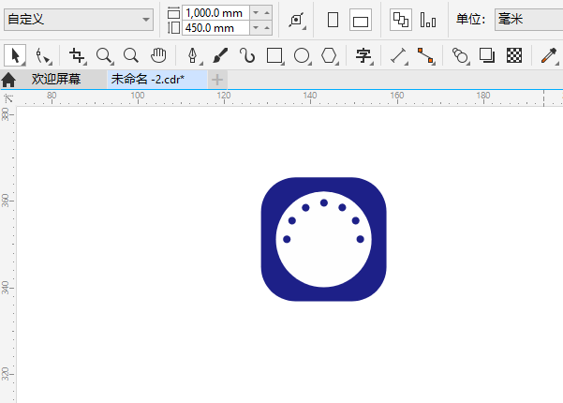Switch to the 未命名 -2.cdr tab
The height and width of the screenshot is (403, 563).
[157, 80]
